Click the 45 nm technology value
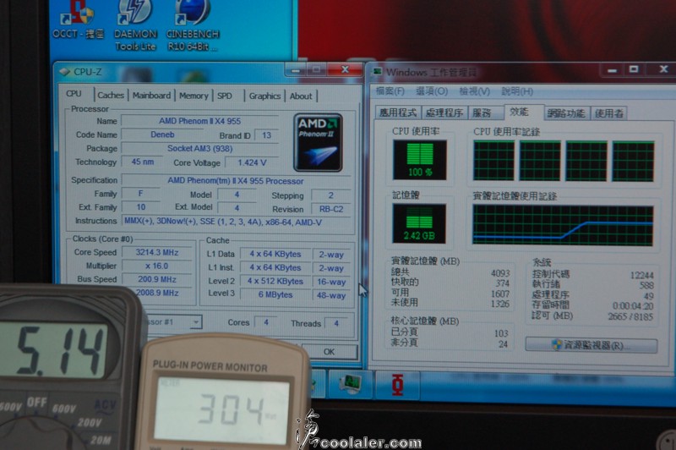Image resolution: width=676 pixels, height=450 pixels. 143,162
